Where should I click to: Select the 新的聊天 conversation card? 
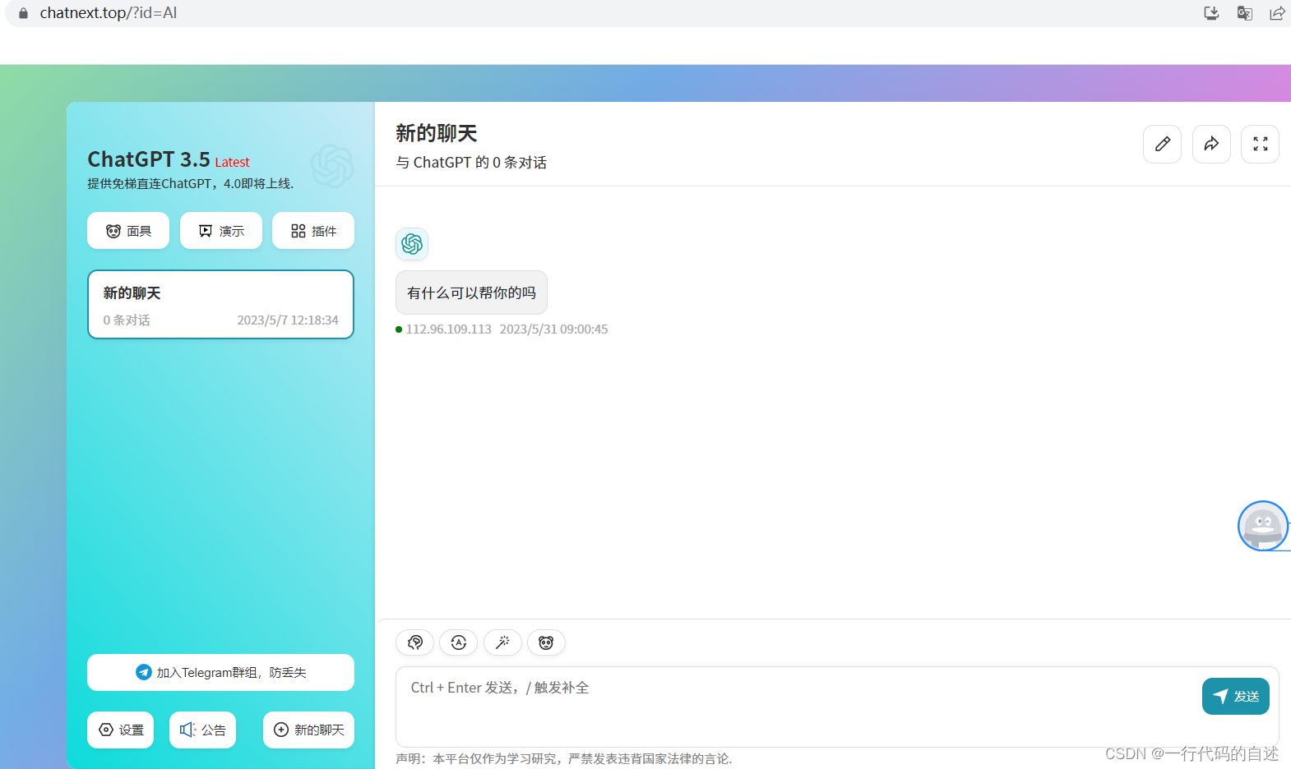(x=220, y=305)
